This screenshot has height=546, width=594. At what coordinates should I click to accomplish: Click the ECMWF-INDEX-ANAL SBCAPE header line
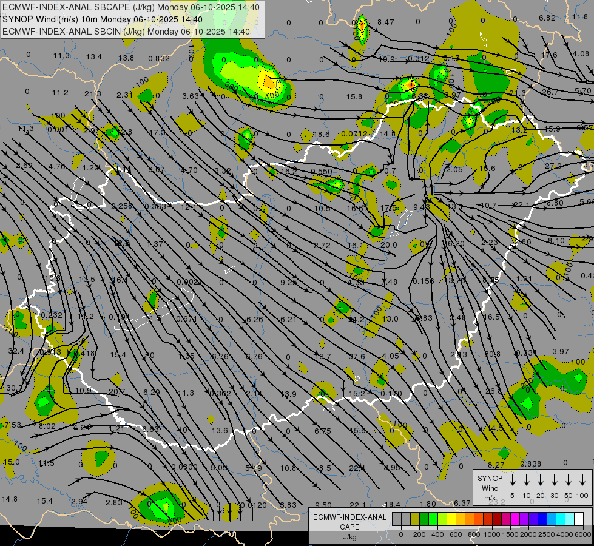point(130,7)
